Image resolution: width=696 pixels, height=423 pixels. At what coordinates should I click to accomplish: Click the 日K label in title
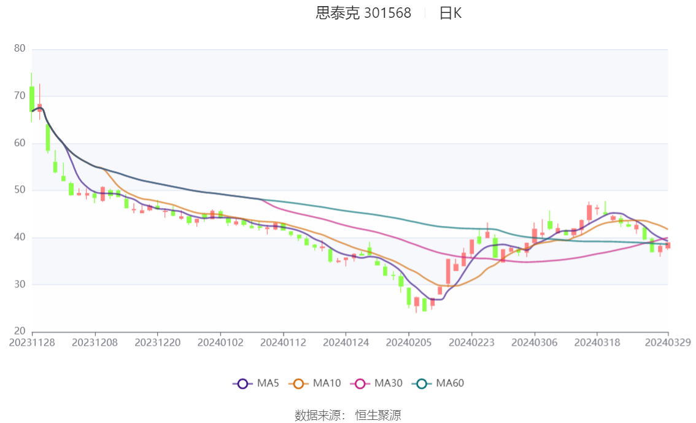coord(450,13)
